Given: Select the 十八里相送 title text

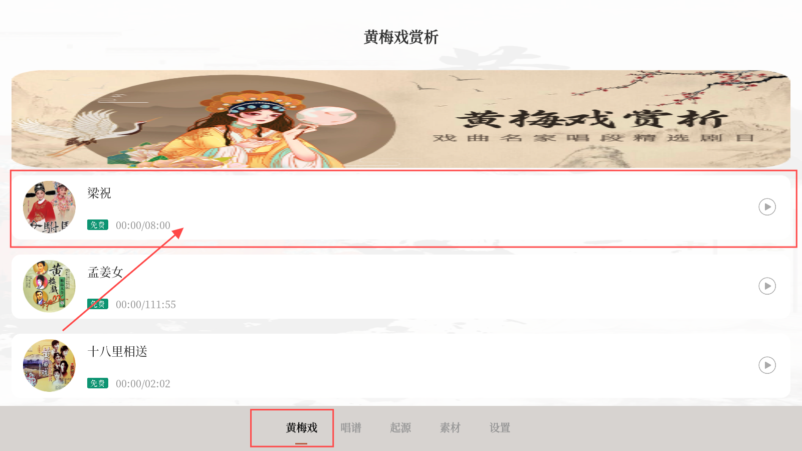Looking at the screenshot, I should (x=117, y=352).
